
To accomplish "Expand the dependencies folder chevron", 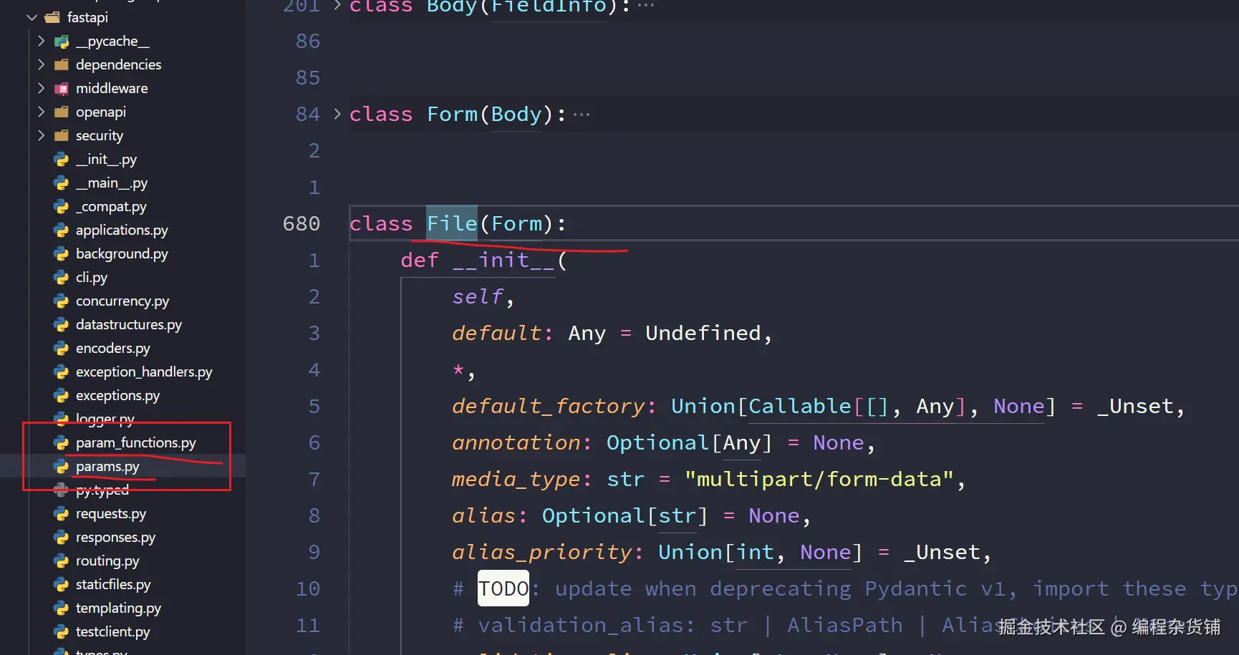I will (x=41, y=64).
